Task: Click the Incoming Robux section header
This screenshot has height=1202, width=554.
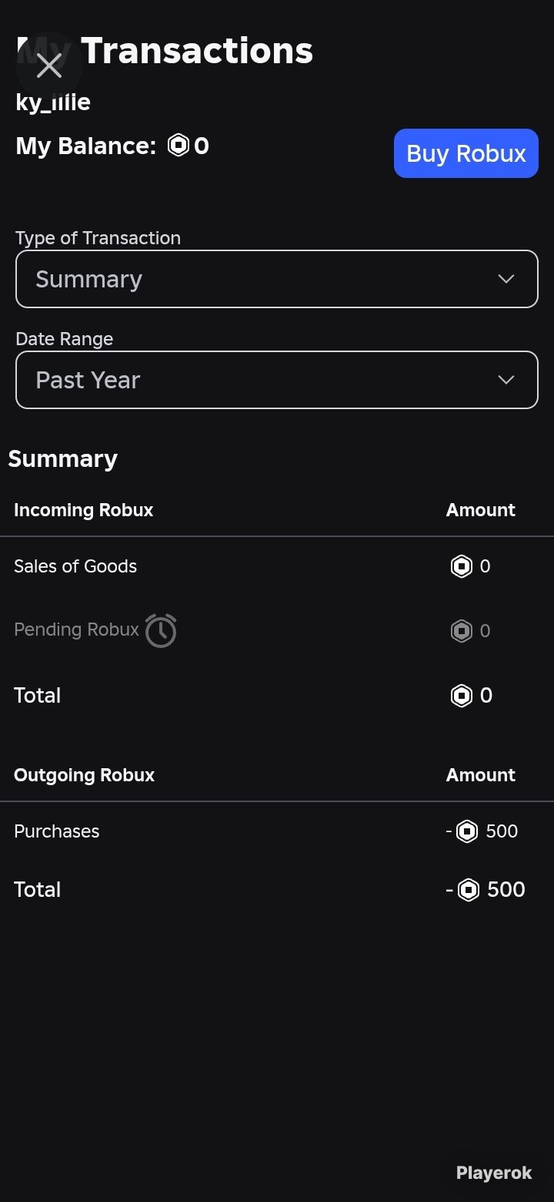Action: [84, 510]
